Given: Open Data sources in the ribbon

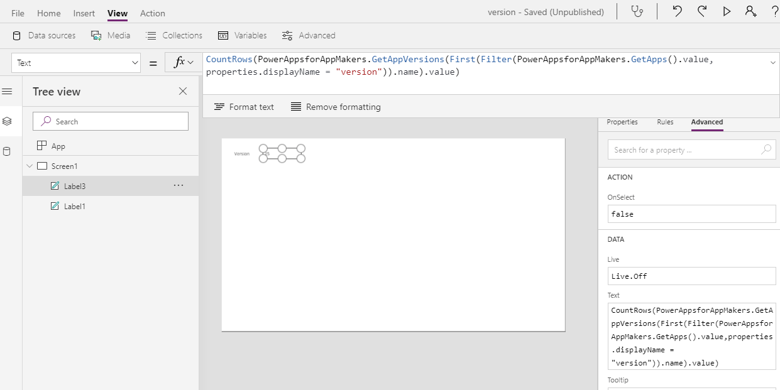Looking at the screenshot, I should pyautogui.click(x=44, y=35).
